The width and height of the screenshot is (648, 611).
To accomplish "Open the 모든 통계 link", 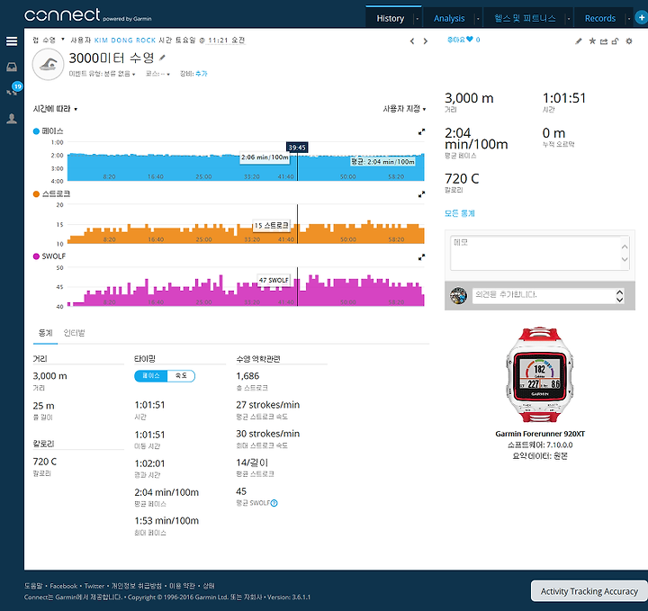I will 460,213.
